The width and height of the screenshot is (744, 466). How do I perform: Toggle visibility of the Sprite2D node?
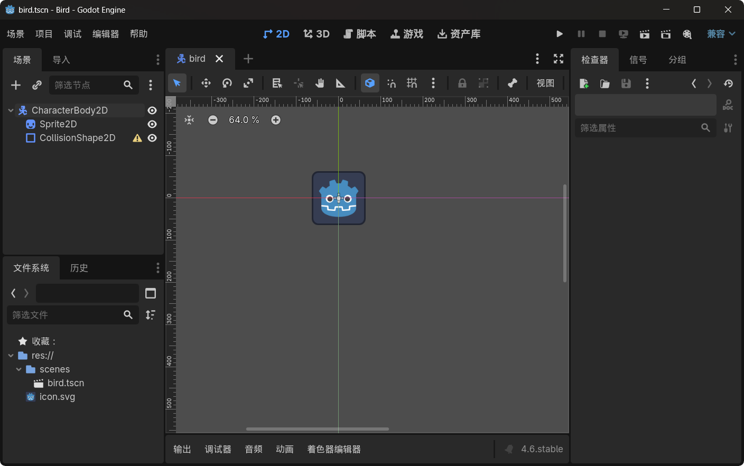[152, 124]
